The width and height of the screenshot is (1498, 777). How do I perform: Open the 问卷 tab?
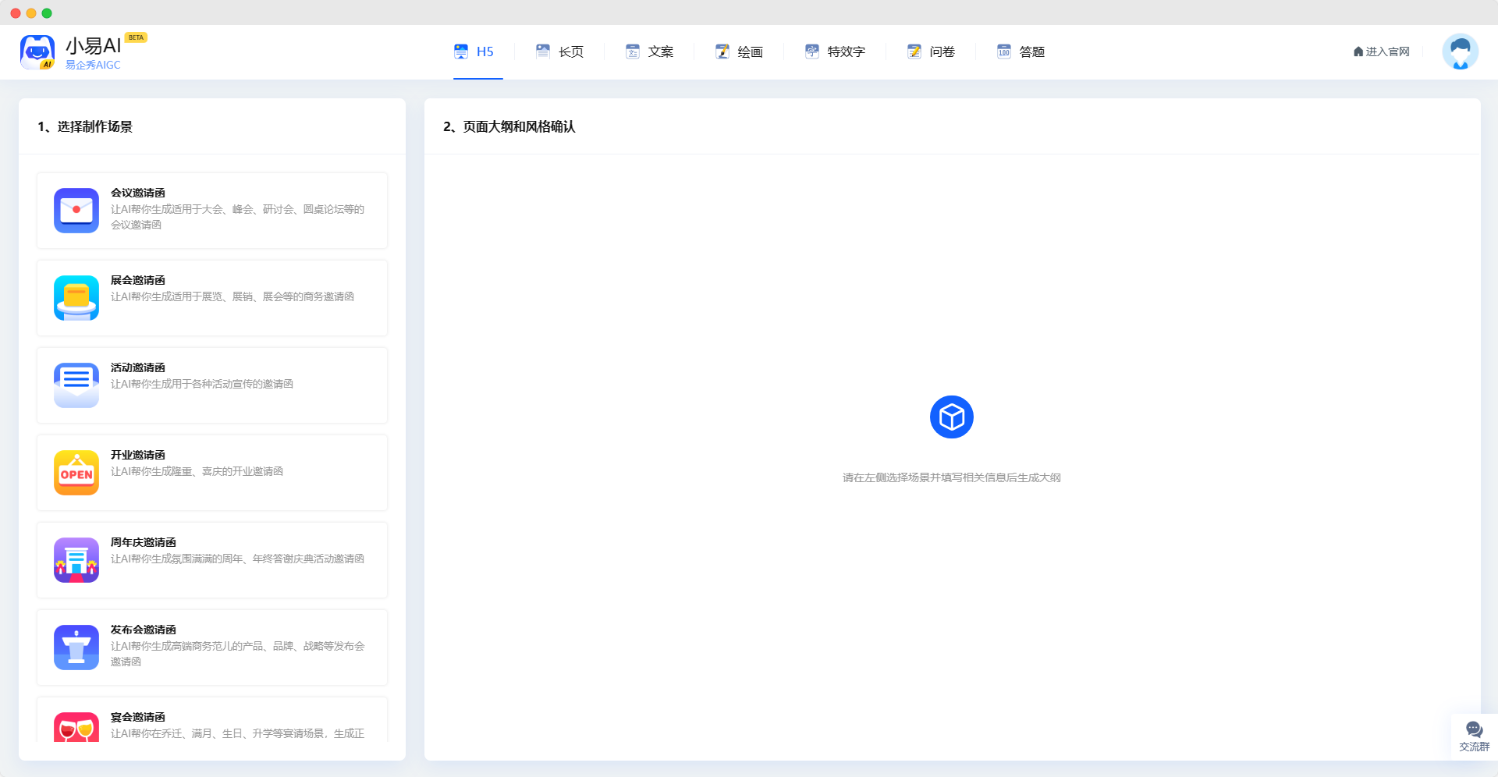pyautogui.click(x=932, y=51)
